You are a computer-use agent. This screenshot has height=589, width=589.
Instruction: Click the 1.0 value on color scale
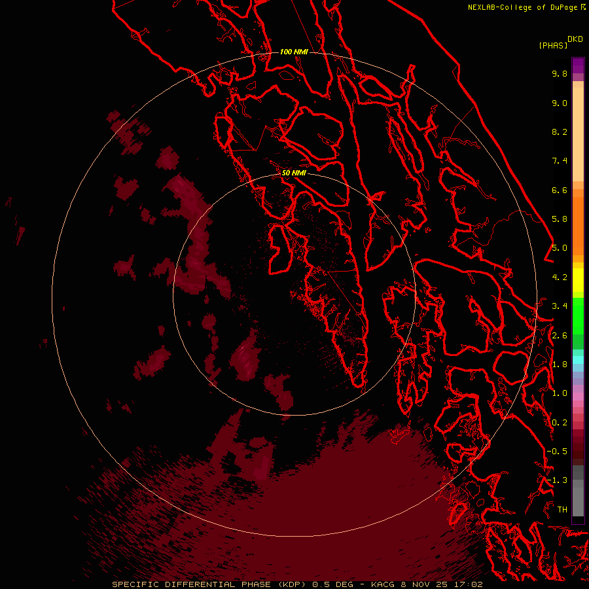pyautogui.click(x=560, y=393)
